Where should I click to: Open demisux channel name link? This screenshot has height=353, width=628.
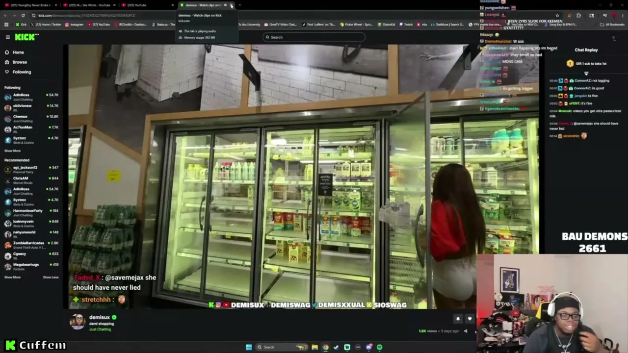[100, 317]
